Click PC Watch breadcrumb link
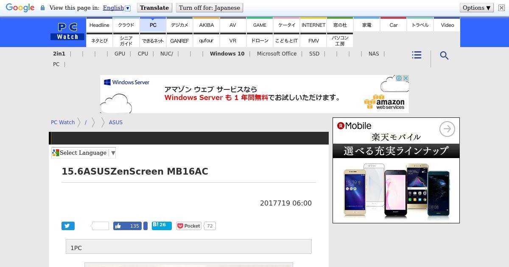The height and width of the screenshot is (267, 509). [63, 122]
